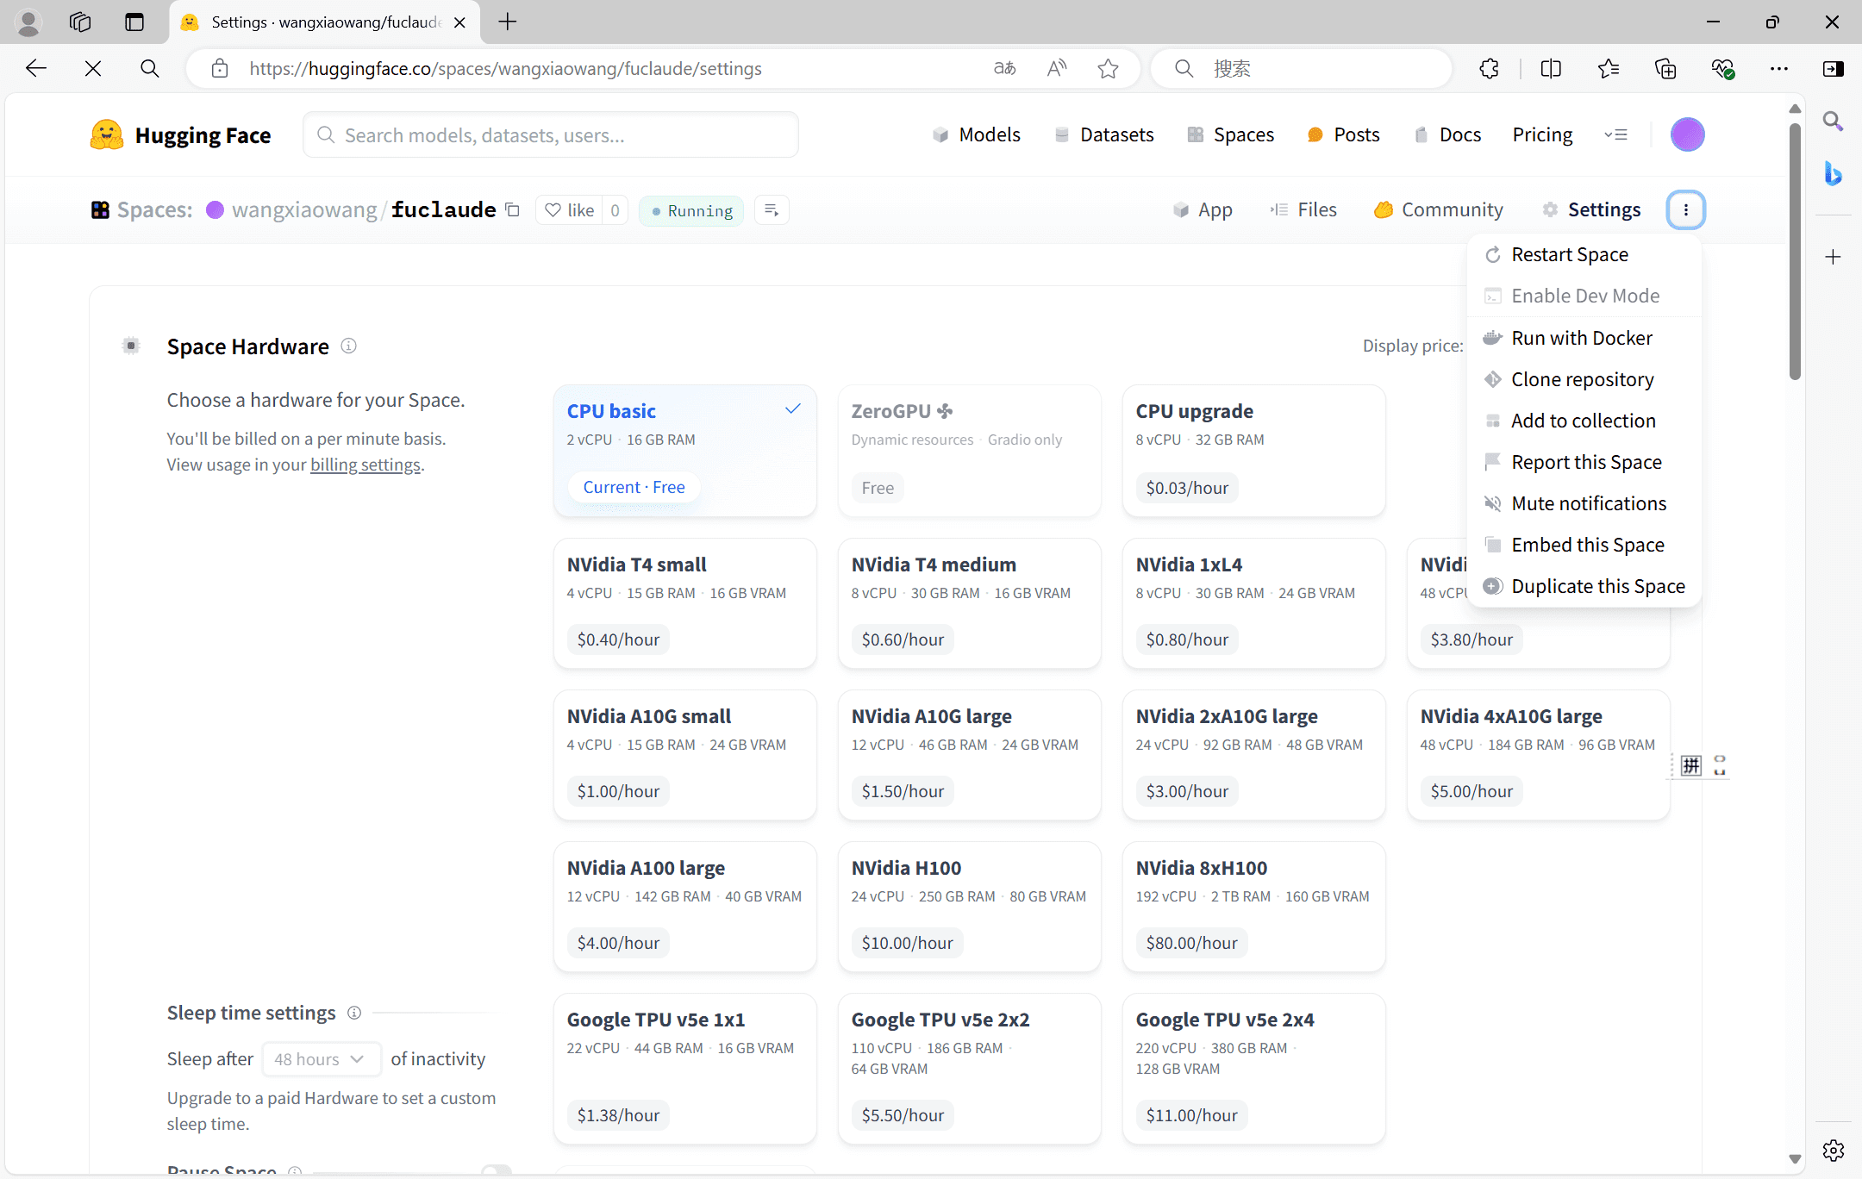Open sidebar settings gear icon

[1834, 1150]
